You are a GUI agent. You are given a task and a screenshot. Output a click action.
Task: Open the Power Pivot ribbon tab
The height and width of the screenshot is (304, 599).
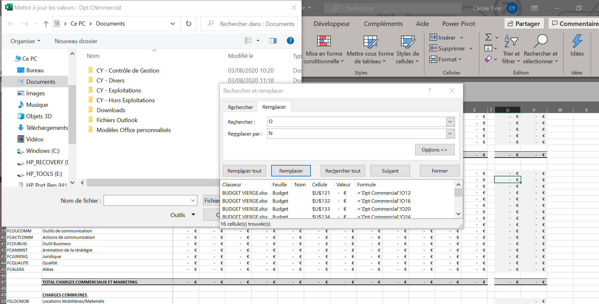coord(458,24)
